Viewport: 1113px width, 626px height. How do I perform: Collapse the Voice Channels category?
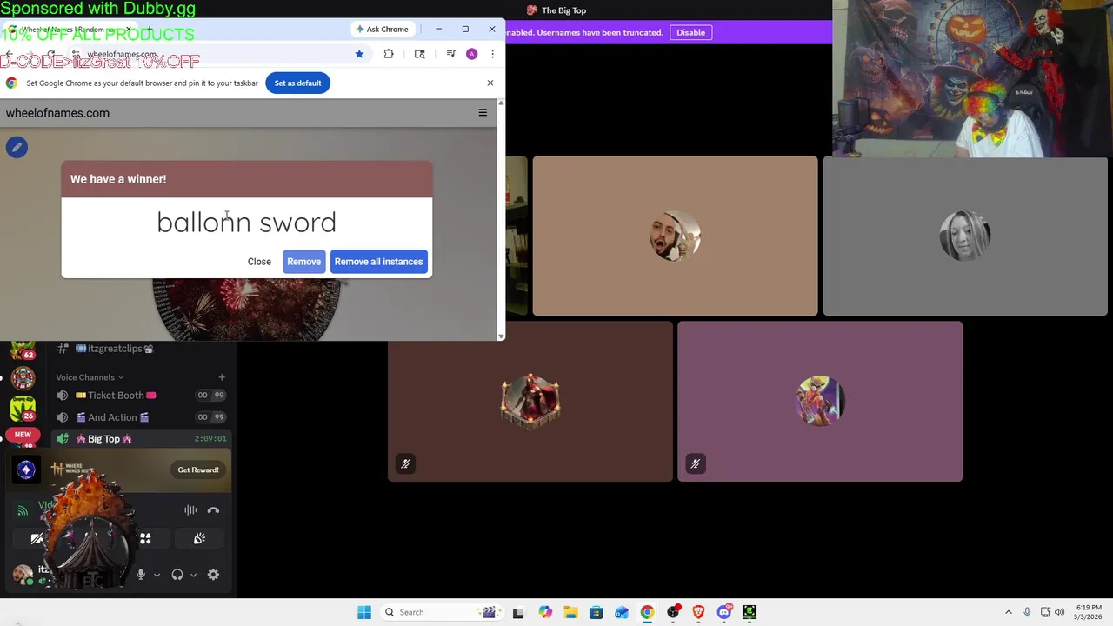(x=90, y=377)
